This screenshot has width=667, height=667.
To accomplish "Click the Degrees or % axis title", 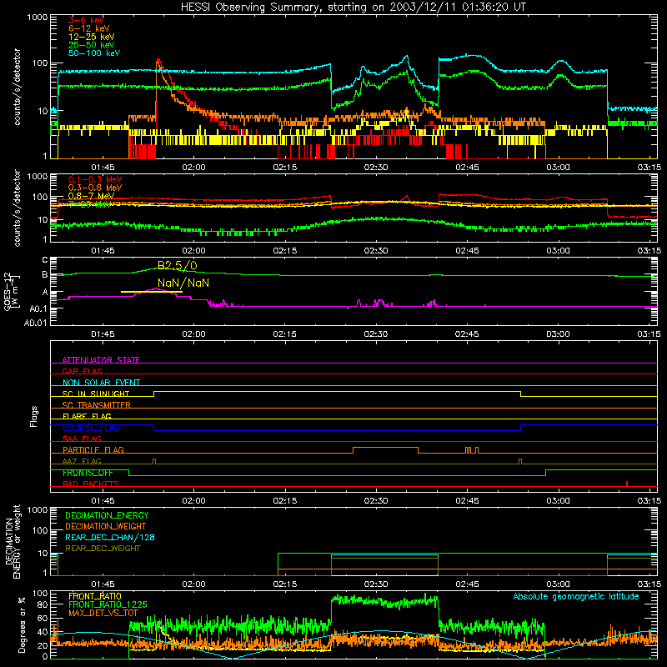I will [x=22, y=624].
